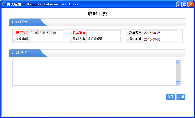Click into the 工资金额 input box
Viewport: 195px width, 118px height.
(x=47, y=39)
